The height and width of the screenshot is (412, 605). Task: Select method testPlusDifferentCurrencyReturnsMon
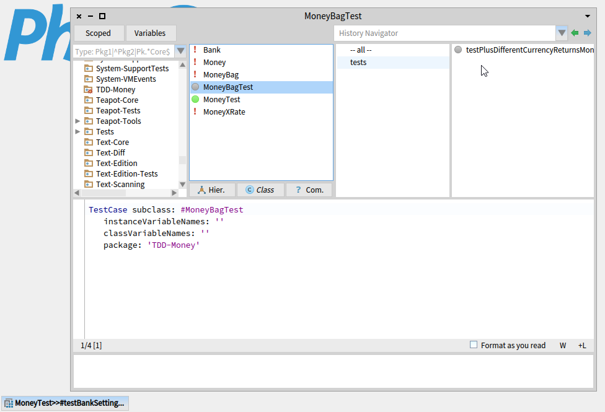click(523, 50)
